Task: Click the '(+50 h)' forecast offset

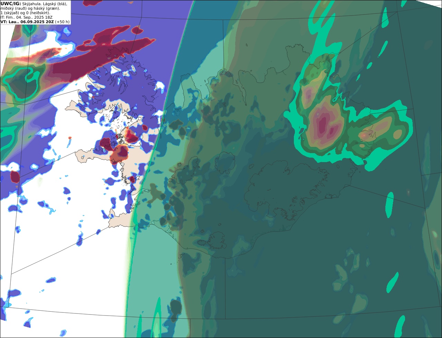Action: coord(62,22)
